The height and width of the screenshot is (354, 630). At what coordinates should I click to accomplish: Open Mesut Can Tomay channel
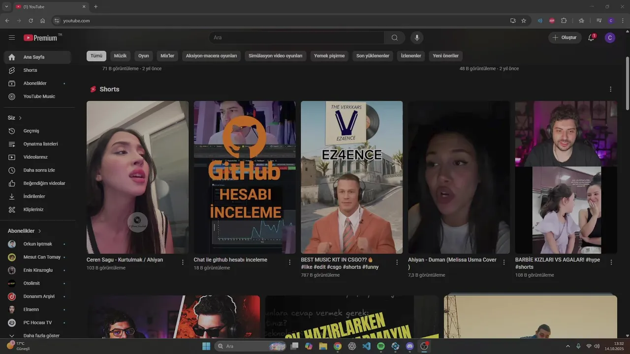(x=38, y=257)
